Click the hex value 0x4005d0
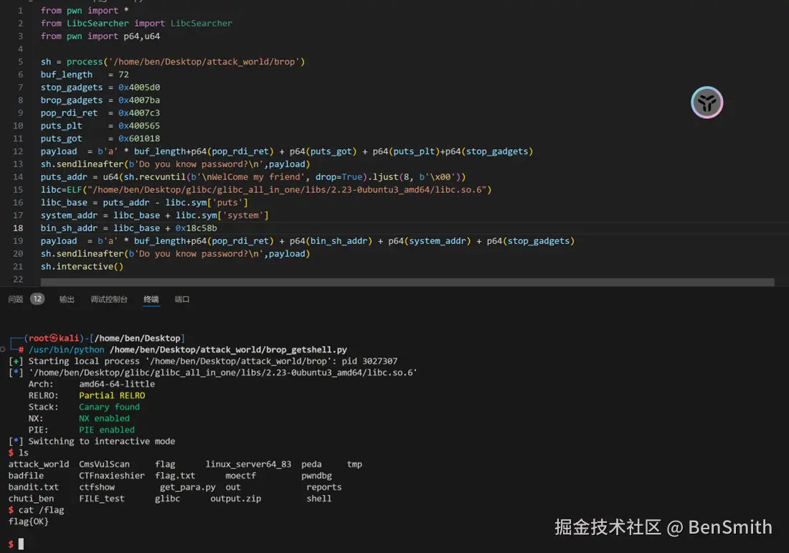The image size is (789, 553). (139, 87)
